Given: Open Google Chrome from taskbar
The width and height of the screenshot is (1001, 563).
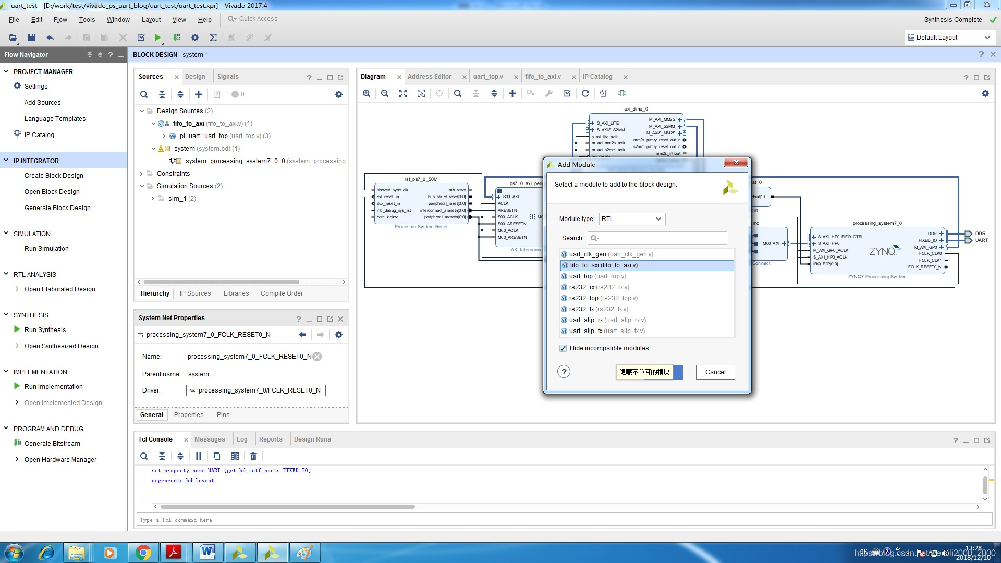Looking at the screenshot, I should point(143,553).
